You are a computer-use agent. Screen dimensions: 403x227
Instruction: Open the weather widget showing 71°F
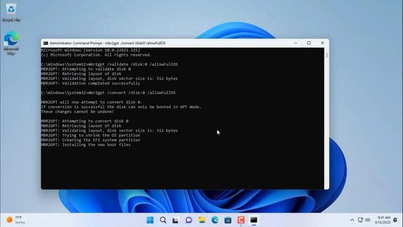pyautogui.click(x=16, y=220)
